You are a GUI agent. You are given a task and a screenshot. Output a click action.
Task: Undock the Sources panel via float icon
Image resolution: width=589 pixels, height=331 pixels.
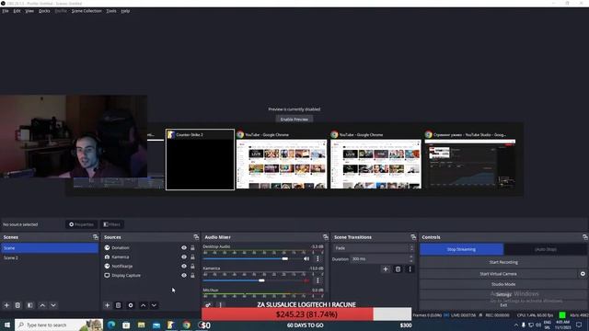click(x=196, y=237)
